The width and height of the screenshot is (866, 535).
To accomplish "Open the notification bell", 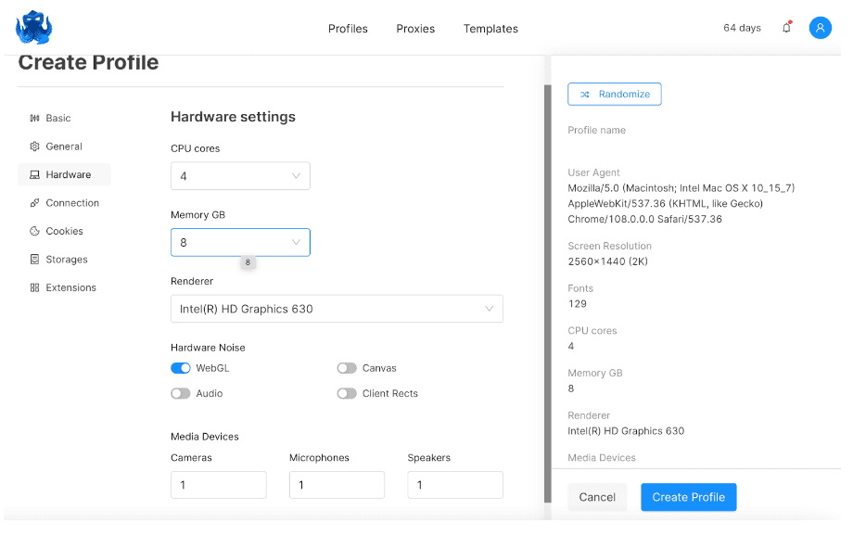I will [x=785, y=28].
